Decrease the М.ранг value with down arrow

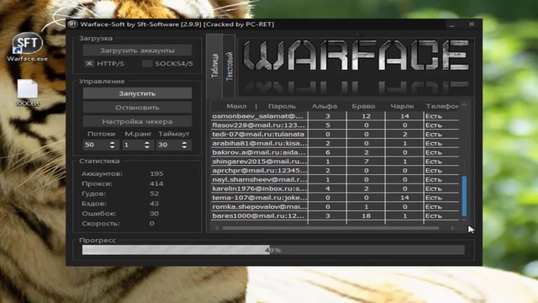(x=147, y=147)
